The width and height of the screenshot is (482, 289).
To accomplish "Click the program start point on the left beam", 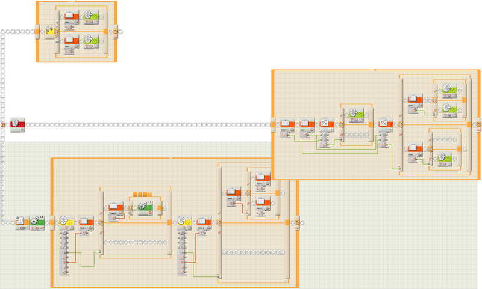I will click(x=4, y=124).
